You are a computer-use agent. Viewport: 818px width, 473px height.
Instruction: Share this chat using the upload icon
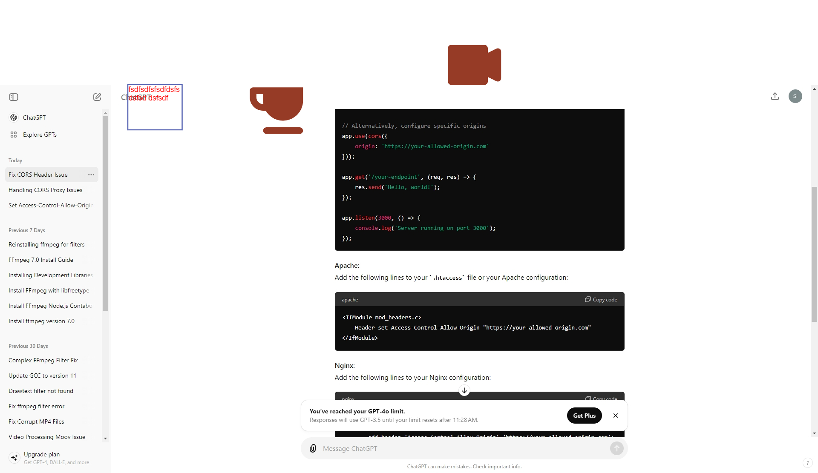click(x=775, y=96)
